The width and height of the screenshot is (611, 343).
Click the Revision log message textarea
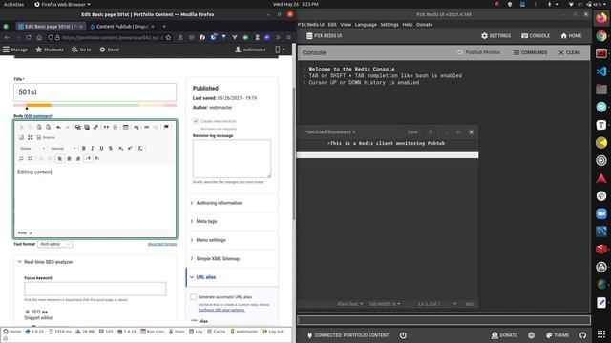click(231, 159)
